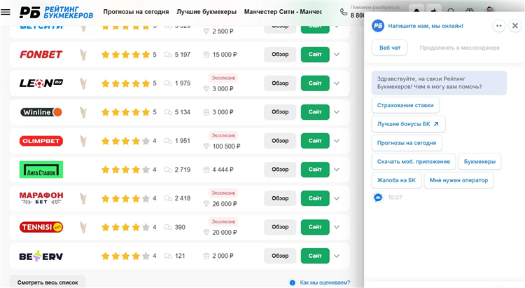Go to BETERV site via Сайт
This screenshot has height=288, width=525.
click(x=315, y=256)
